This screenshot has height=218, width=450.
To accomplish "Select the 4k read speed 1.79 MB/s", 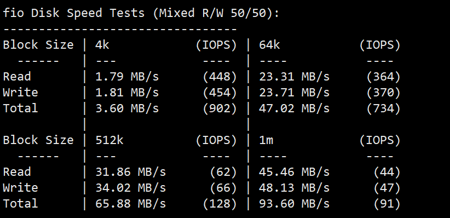I will pos(127,77).
